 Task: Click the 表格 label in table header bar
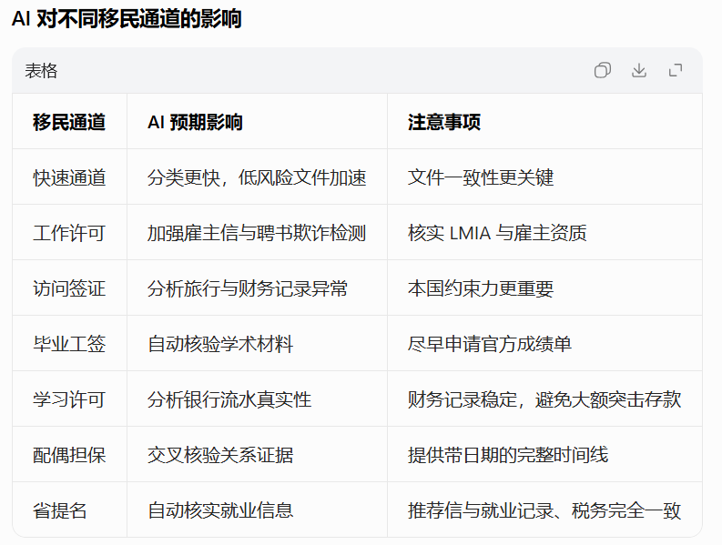pyautogui.click(x=41, y=71)
